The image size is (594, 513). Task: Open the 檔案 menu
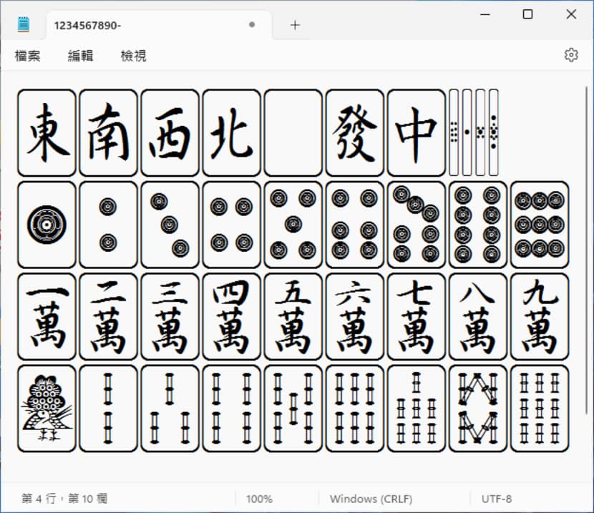click(27, 56)
